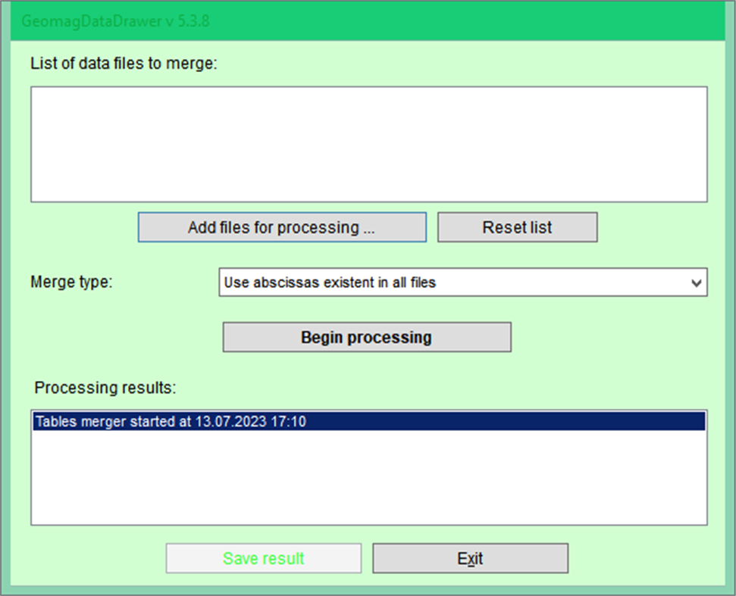Select the abscissas merge option combo box
The height and width of the screenshot is (596, 736).
coord(462,282)
